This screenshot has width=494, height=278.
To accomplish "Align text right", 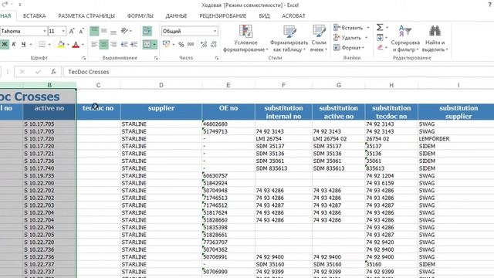I will click(x=113, y=45).
